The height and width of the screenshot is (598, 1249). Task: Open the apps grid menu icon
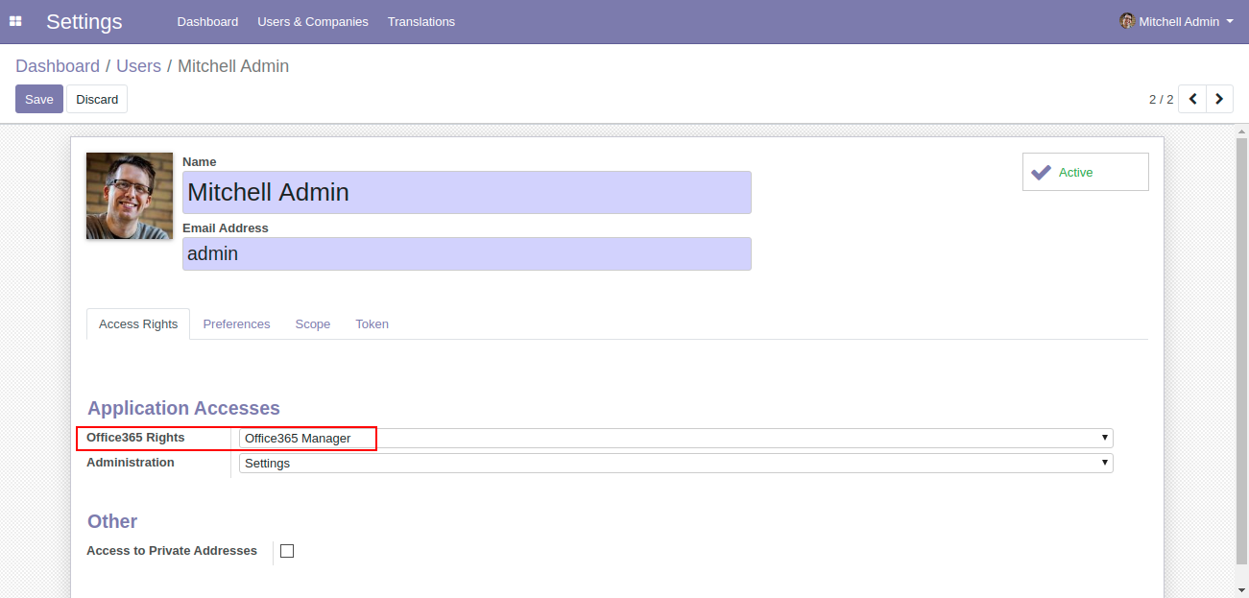pos(15,21)
